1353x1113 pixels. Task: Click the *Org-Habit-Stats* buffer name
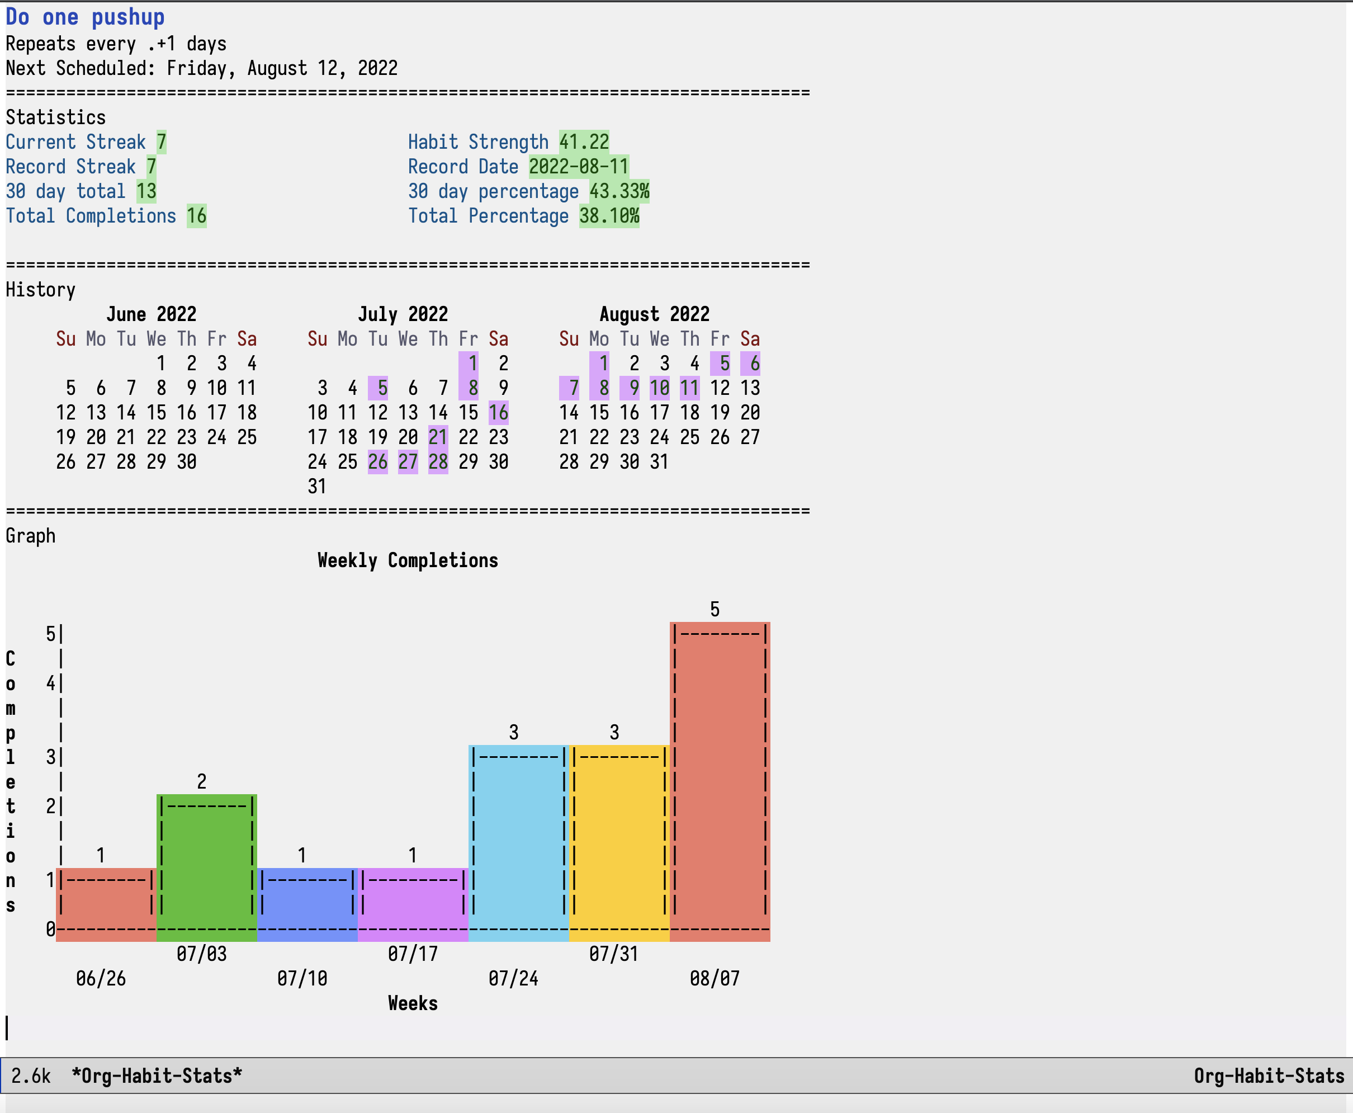[157, 1076]
